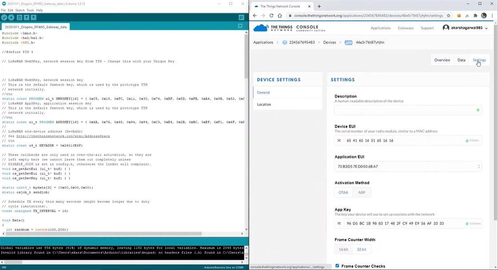Click the browser Home icon
The height and width of the screenshot is (270, 498).
[279, 16]
